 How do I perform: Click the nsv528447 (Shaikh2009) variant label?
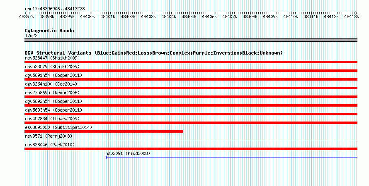tap(52, 58)
